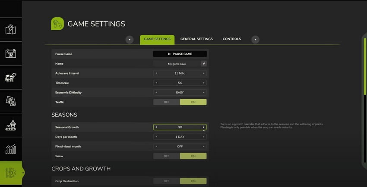Open the production factory icon
The image size is (367, 187).
10,125
